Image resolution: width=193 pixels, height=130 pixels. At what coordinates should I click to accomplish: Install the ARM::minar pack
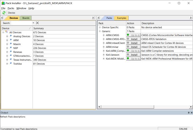(x=134, y=47)
